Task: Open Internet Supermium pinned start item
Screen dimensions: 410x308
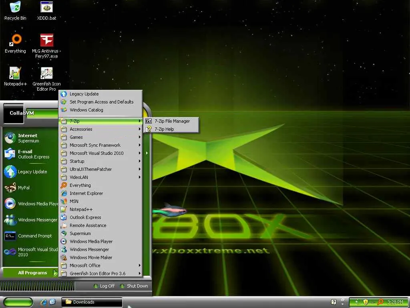Action: coord(30,138)
